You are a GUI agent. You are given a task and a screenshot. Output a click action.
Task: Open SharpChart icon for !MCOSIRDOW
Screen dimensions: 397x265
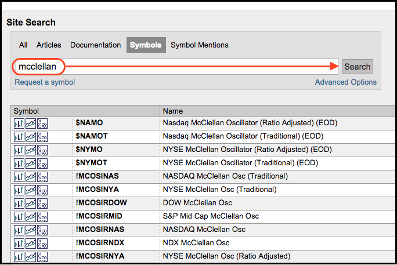click(x=19, y=204)
